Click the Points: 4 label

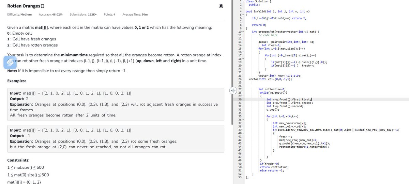click(x=109, y=15)
